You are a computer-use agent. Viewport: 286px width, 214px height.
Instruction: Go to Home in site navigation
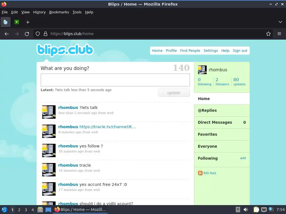click(x=157, y=51)
